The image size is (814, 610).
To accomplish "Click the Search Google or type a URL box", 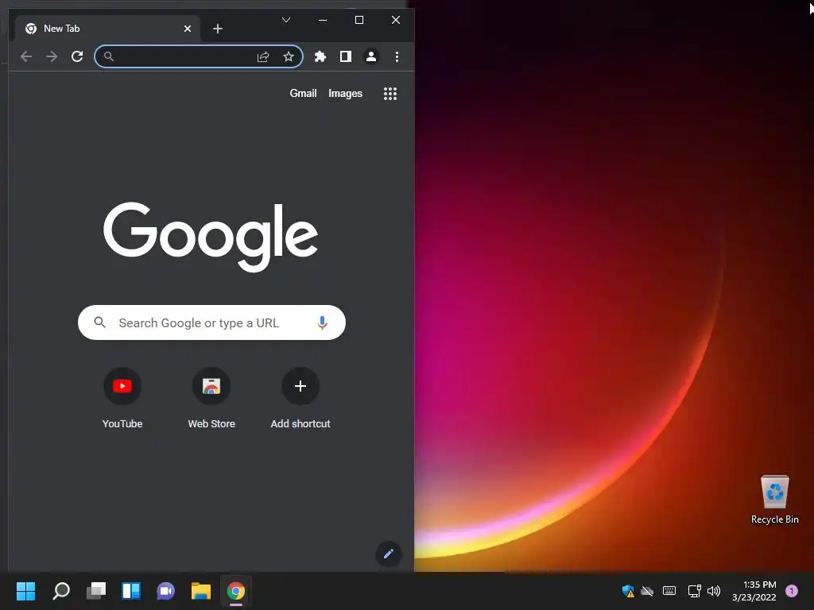I will click(x=211, y=322).
